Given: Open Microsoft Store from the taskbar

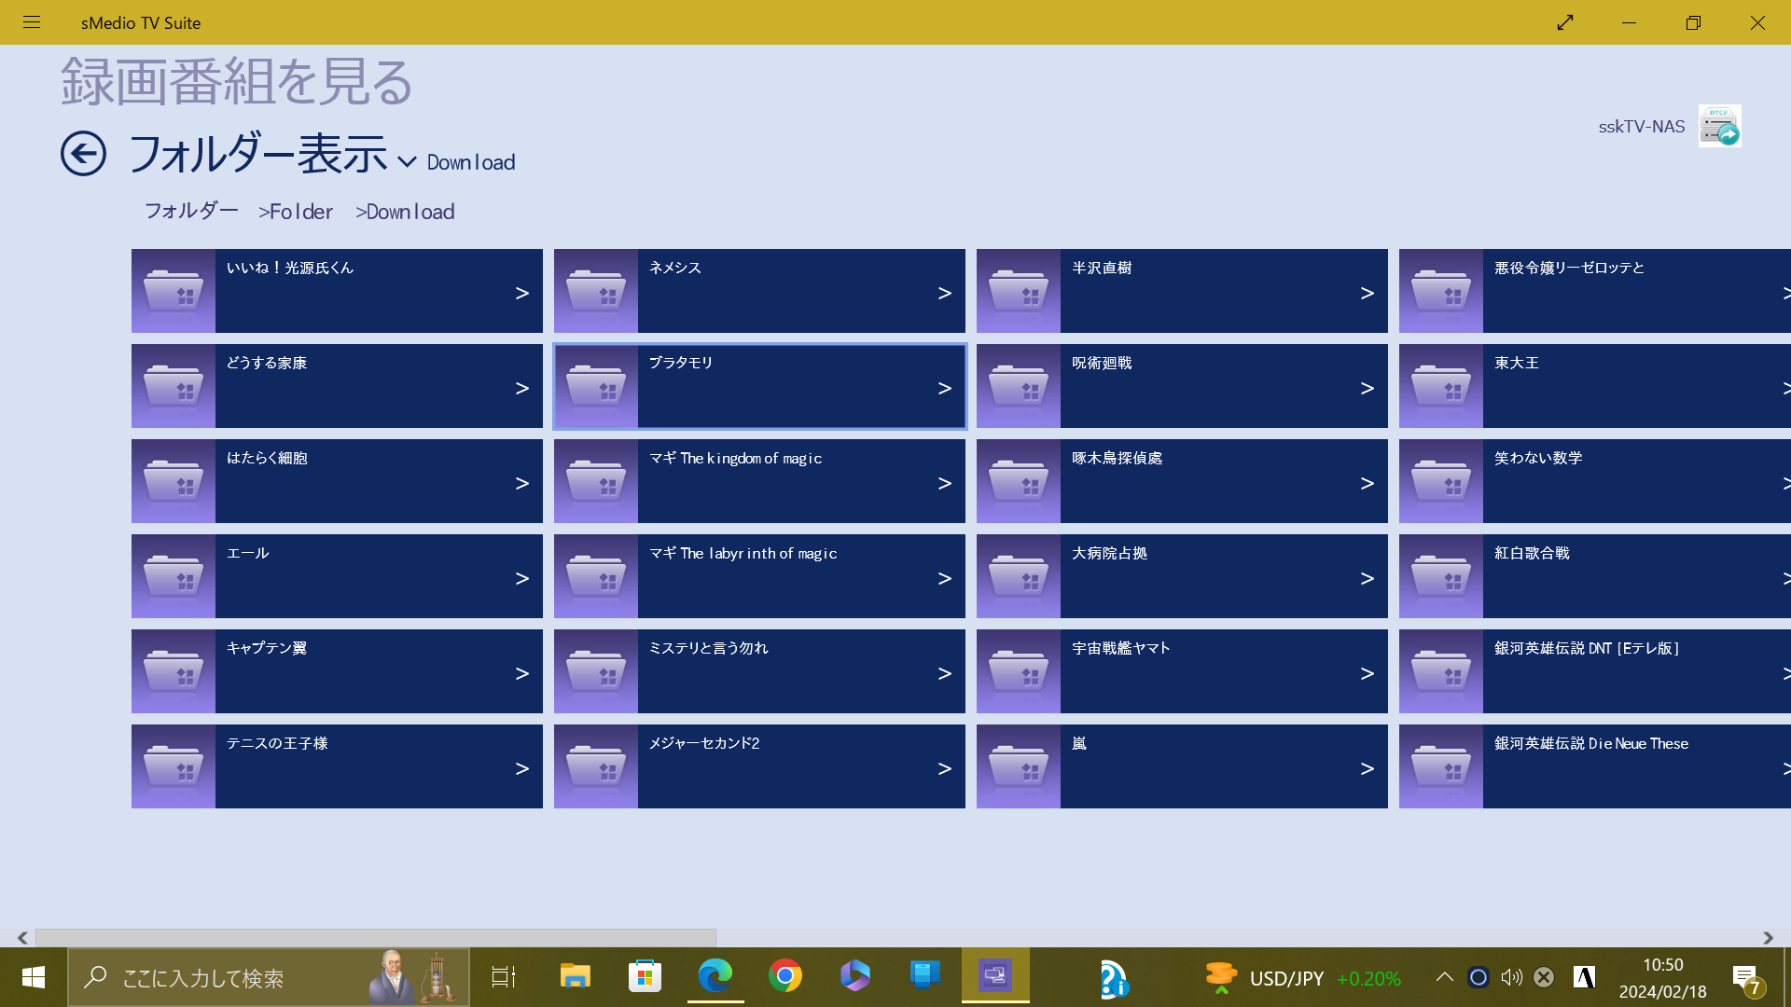Looking at the screenshot, I should (x=645, y=976).
